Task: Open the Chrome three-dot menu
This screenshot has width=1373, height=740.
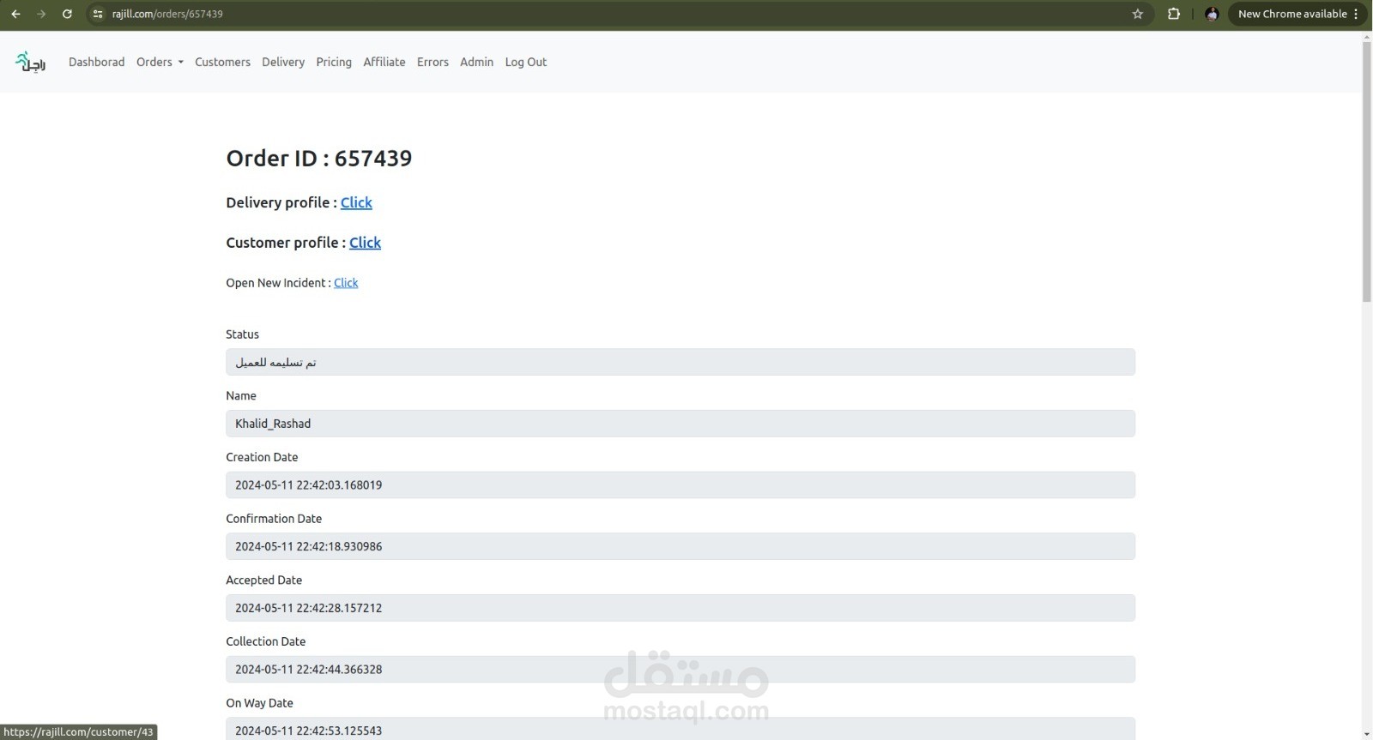Action: tap(1356, 14)
